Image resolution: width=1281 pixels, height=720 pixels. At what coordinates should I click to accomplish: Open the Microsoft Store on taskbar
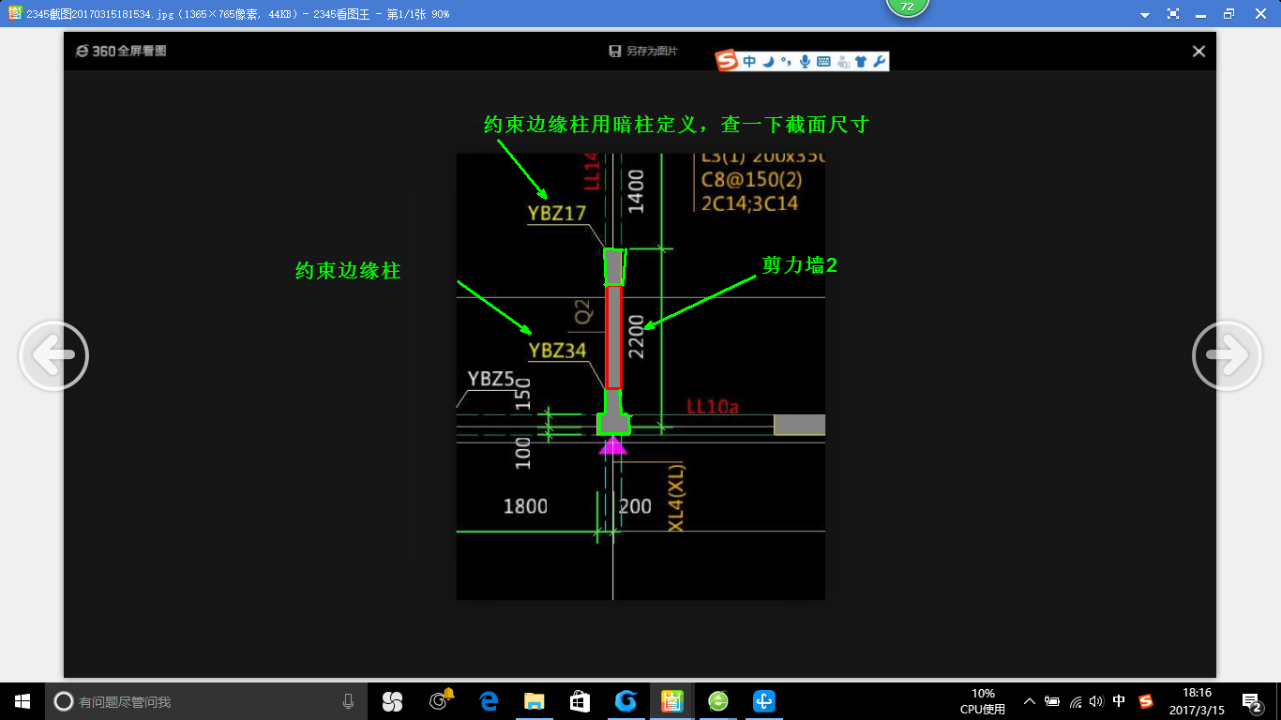[580, 701]
